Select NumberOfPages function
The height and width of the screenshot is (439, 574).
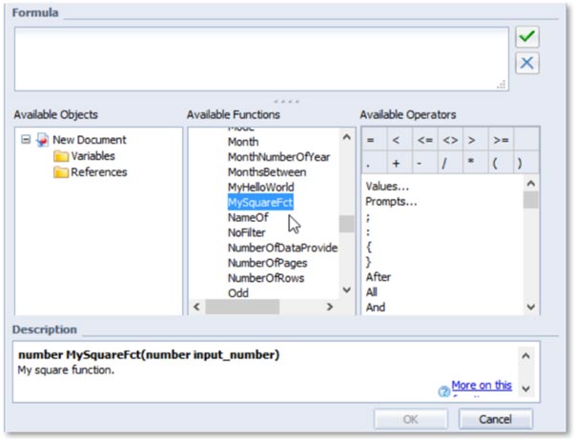pyautogui.click(x=267, y=263)
